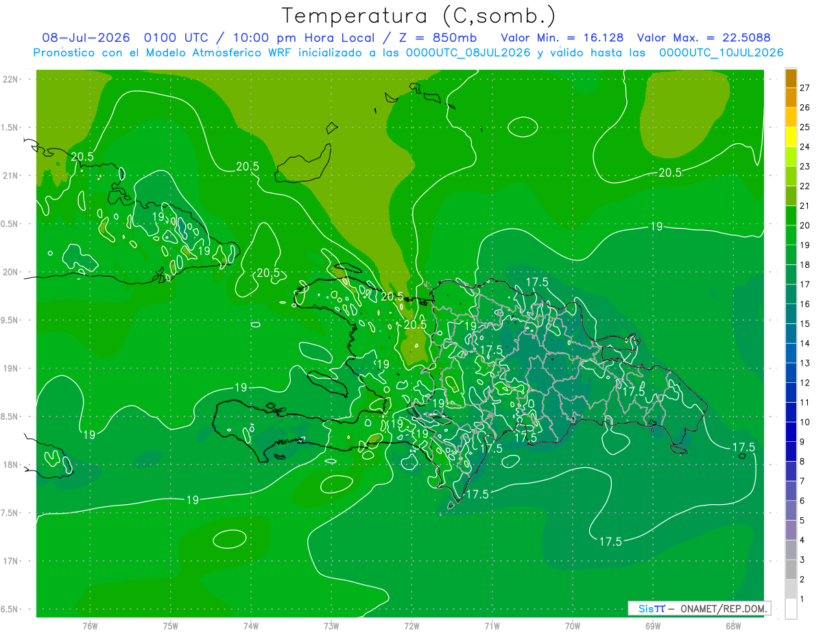Click the valid-until stamp "0000UTC_10JUL2026"
The width and height of the screenshot is (823, 635).
721,53
